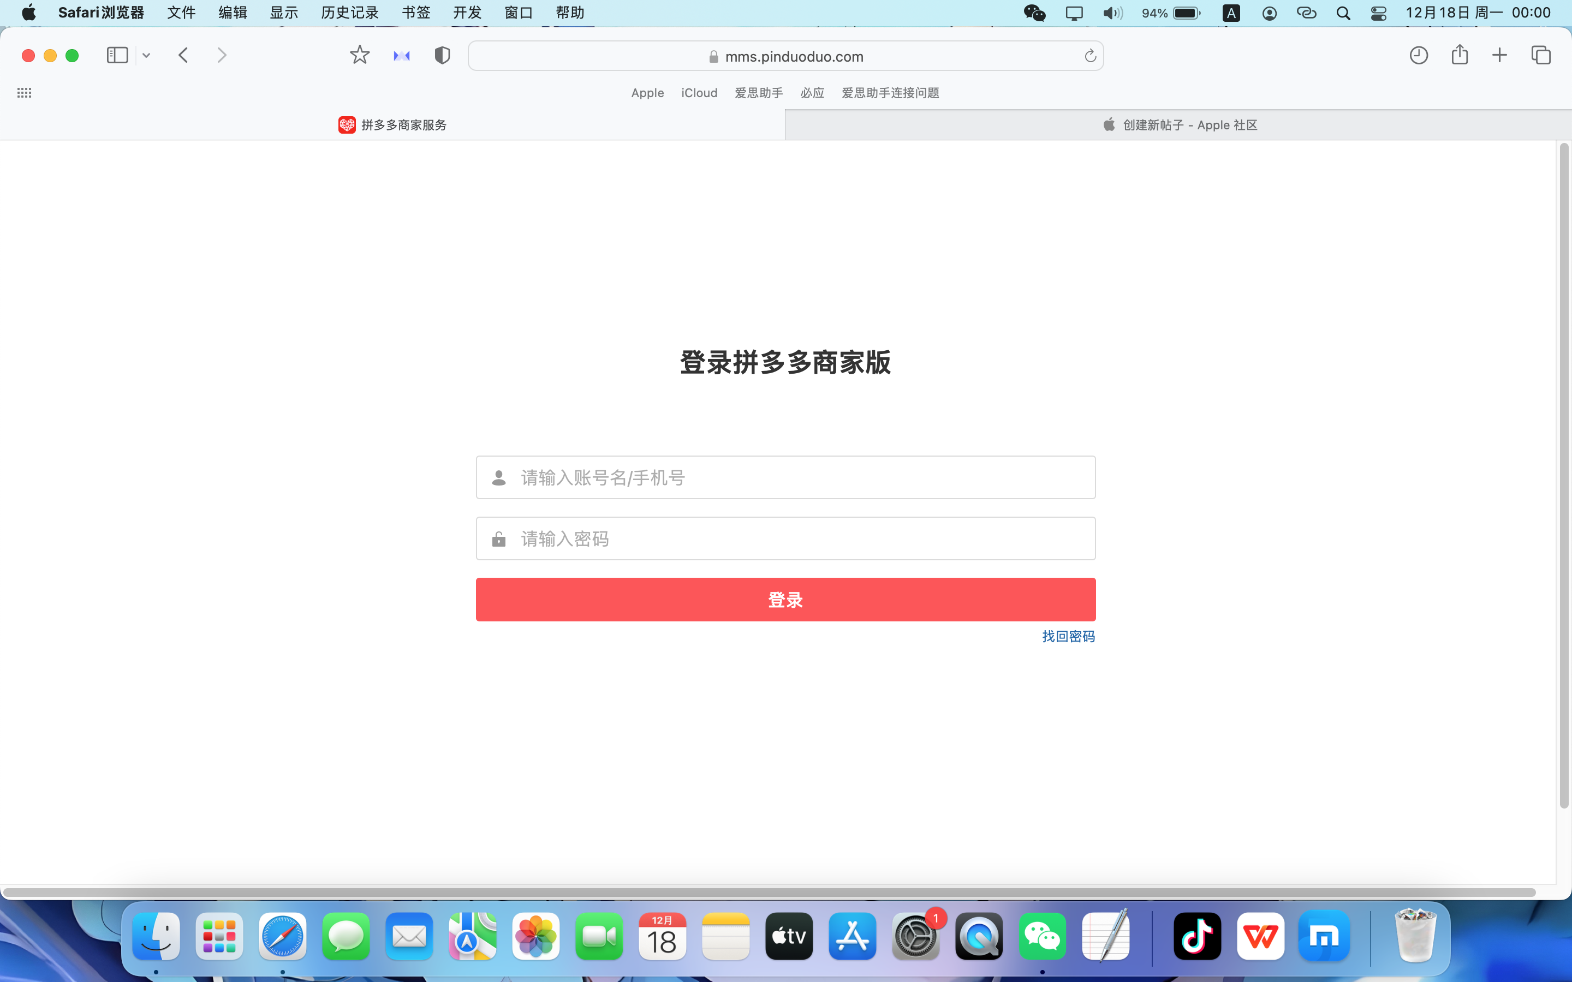Click the red 登录 button
The height and width of the screenshot is (982, 1572).
click(785, 600)
